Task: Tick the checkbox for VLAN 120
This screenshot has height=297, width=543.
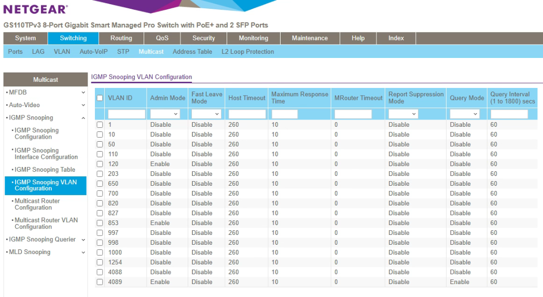Action: pyautogui.click(x=100, y=164)
